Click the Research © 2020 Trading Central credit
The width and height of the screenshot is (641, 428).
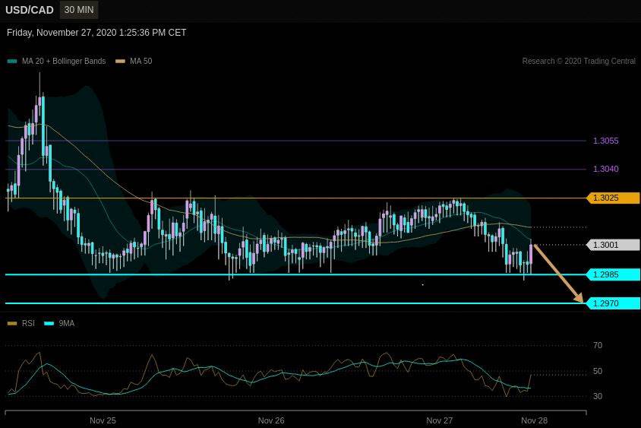[x=579, y=61]
